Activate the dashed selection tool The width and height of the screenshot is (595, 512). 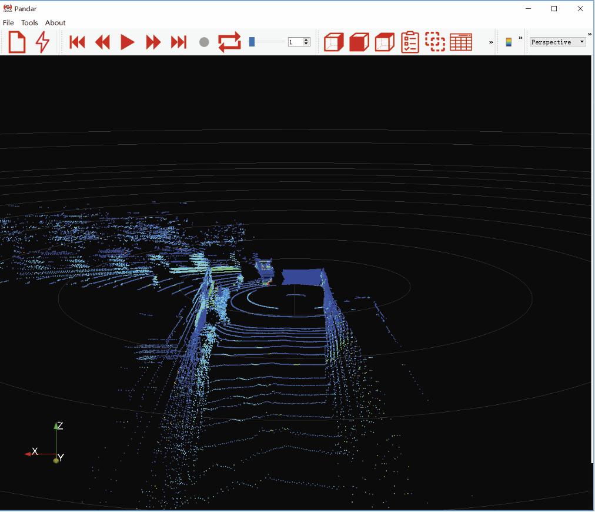[435, 42]
